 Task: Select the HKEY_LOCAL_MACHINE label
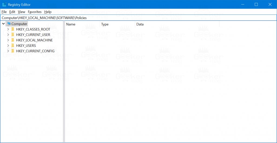[34, 40]
